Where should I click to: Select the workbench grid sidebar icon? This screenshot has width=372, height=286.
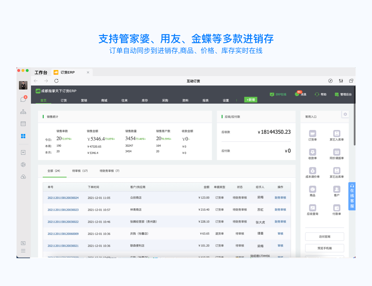[23, 136]
